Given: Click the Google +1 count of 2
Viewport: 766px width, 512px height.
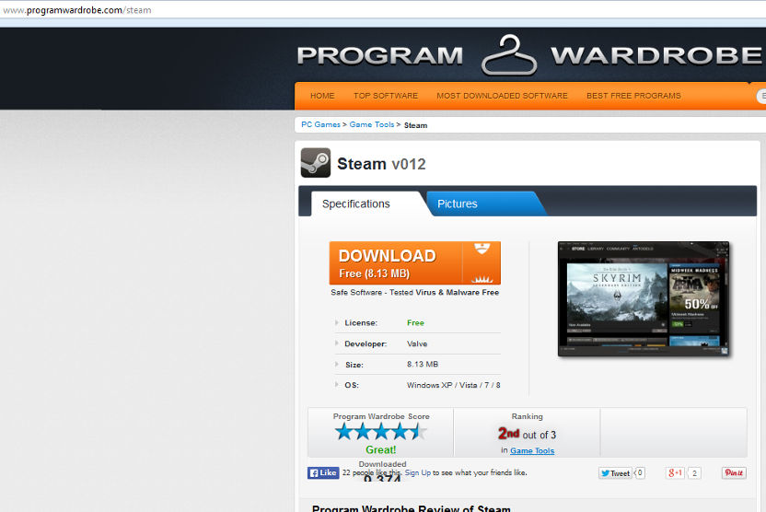Looking at the screenshot, I should pos(694,473).
